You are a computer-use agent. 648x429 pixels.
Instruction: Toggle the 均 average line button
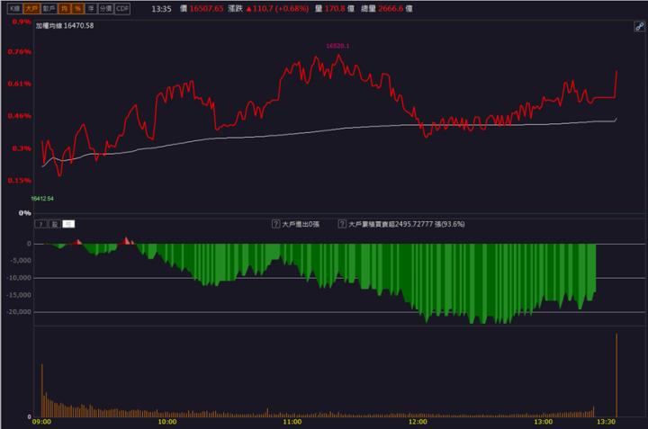(x=65, y=8)
